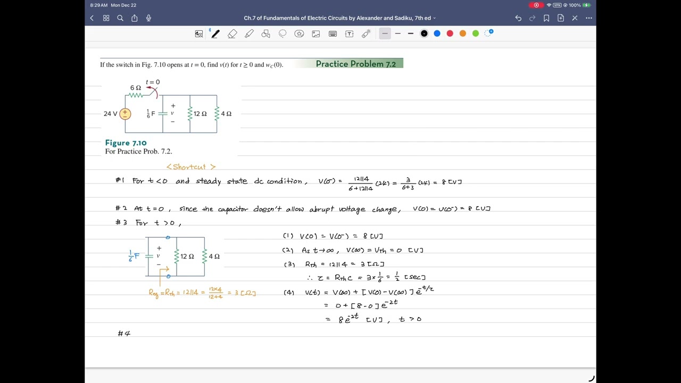The width and height of the screenshot is (681, 383).
Task: Tap the handwritten '#4' marker
Action: pyautogui.click(x=124, y=334)
